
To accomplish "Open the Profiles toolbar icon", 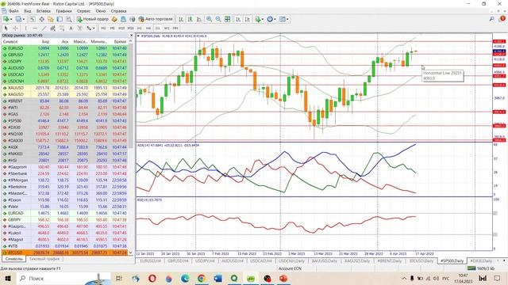I will [x=18, y=19].
